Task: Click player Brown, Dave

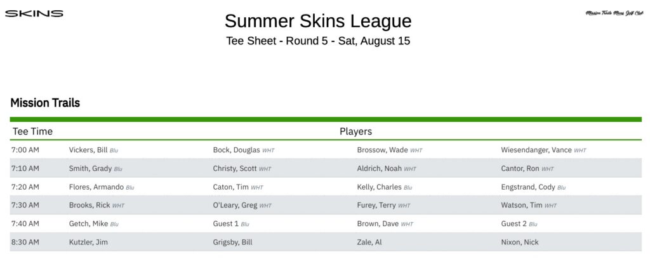Action: point(378,223)
